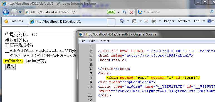
Task: Click Original Source window title icon
Action: (81, 34)
